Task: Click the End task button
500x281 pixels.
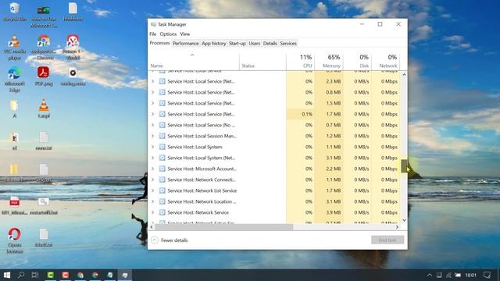Action: (387, 240)
